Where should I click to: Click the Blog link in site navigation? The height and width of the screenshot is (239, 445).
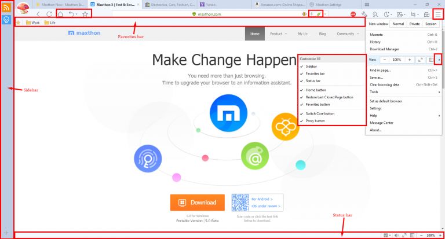point(322,34)
